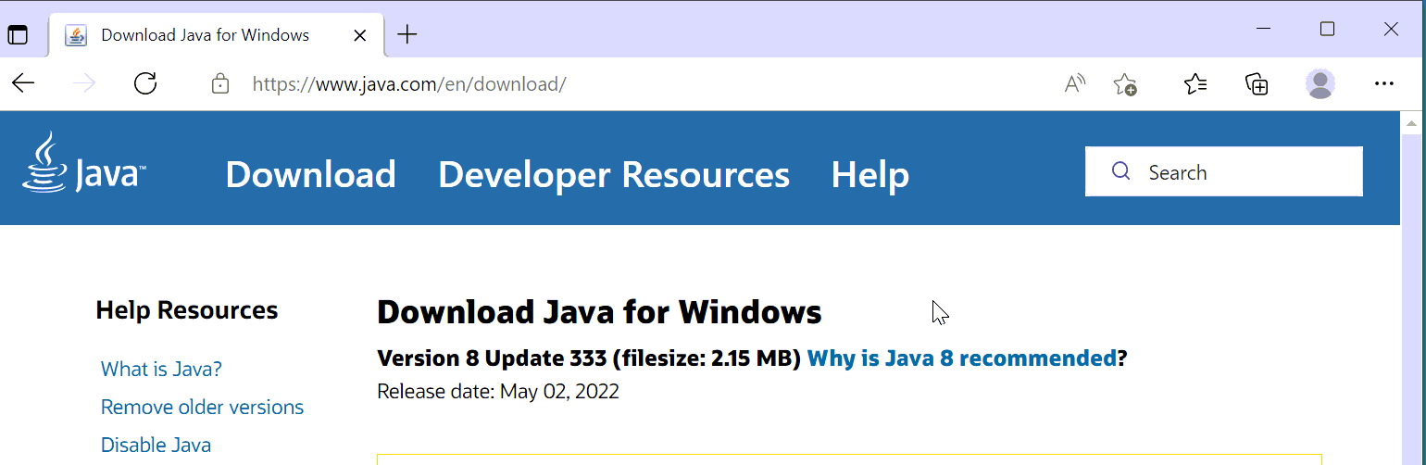This screenshot has height=465, width=1426.
Task: Open the tab actions menu icon
Action: (18, 35)
